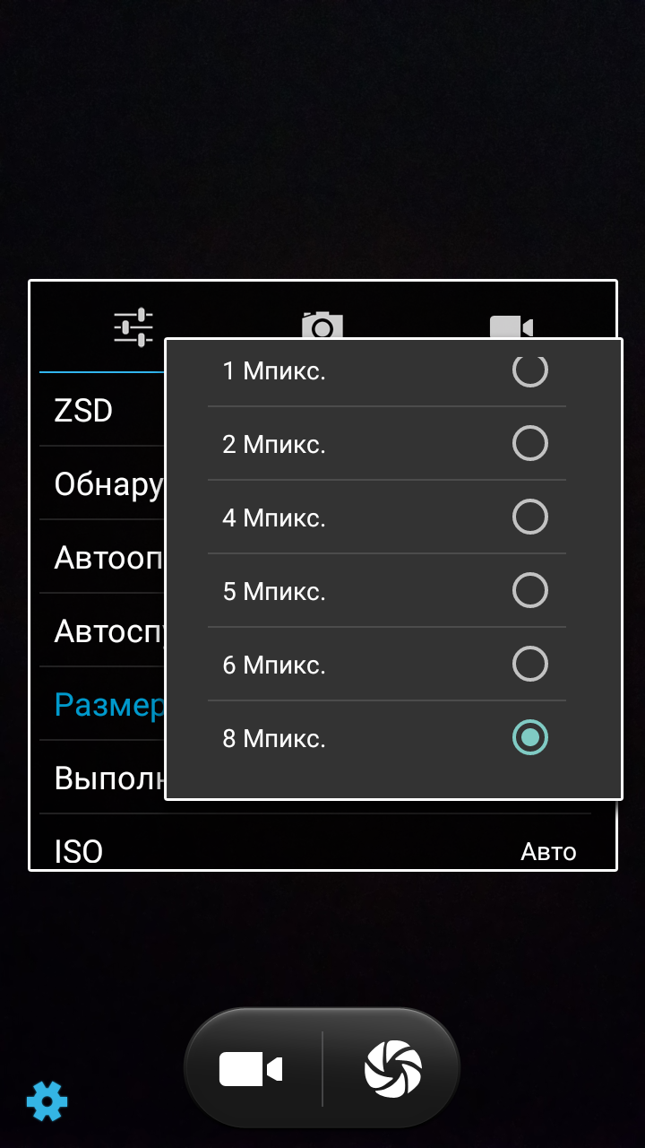
Task: Select the partially visible 1 Мпикс. radio button
Action: [x=529, y=370]
